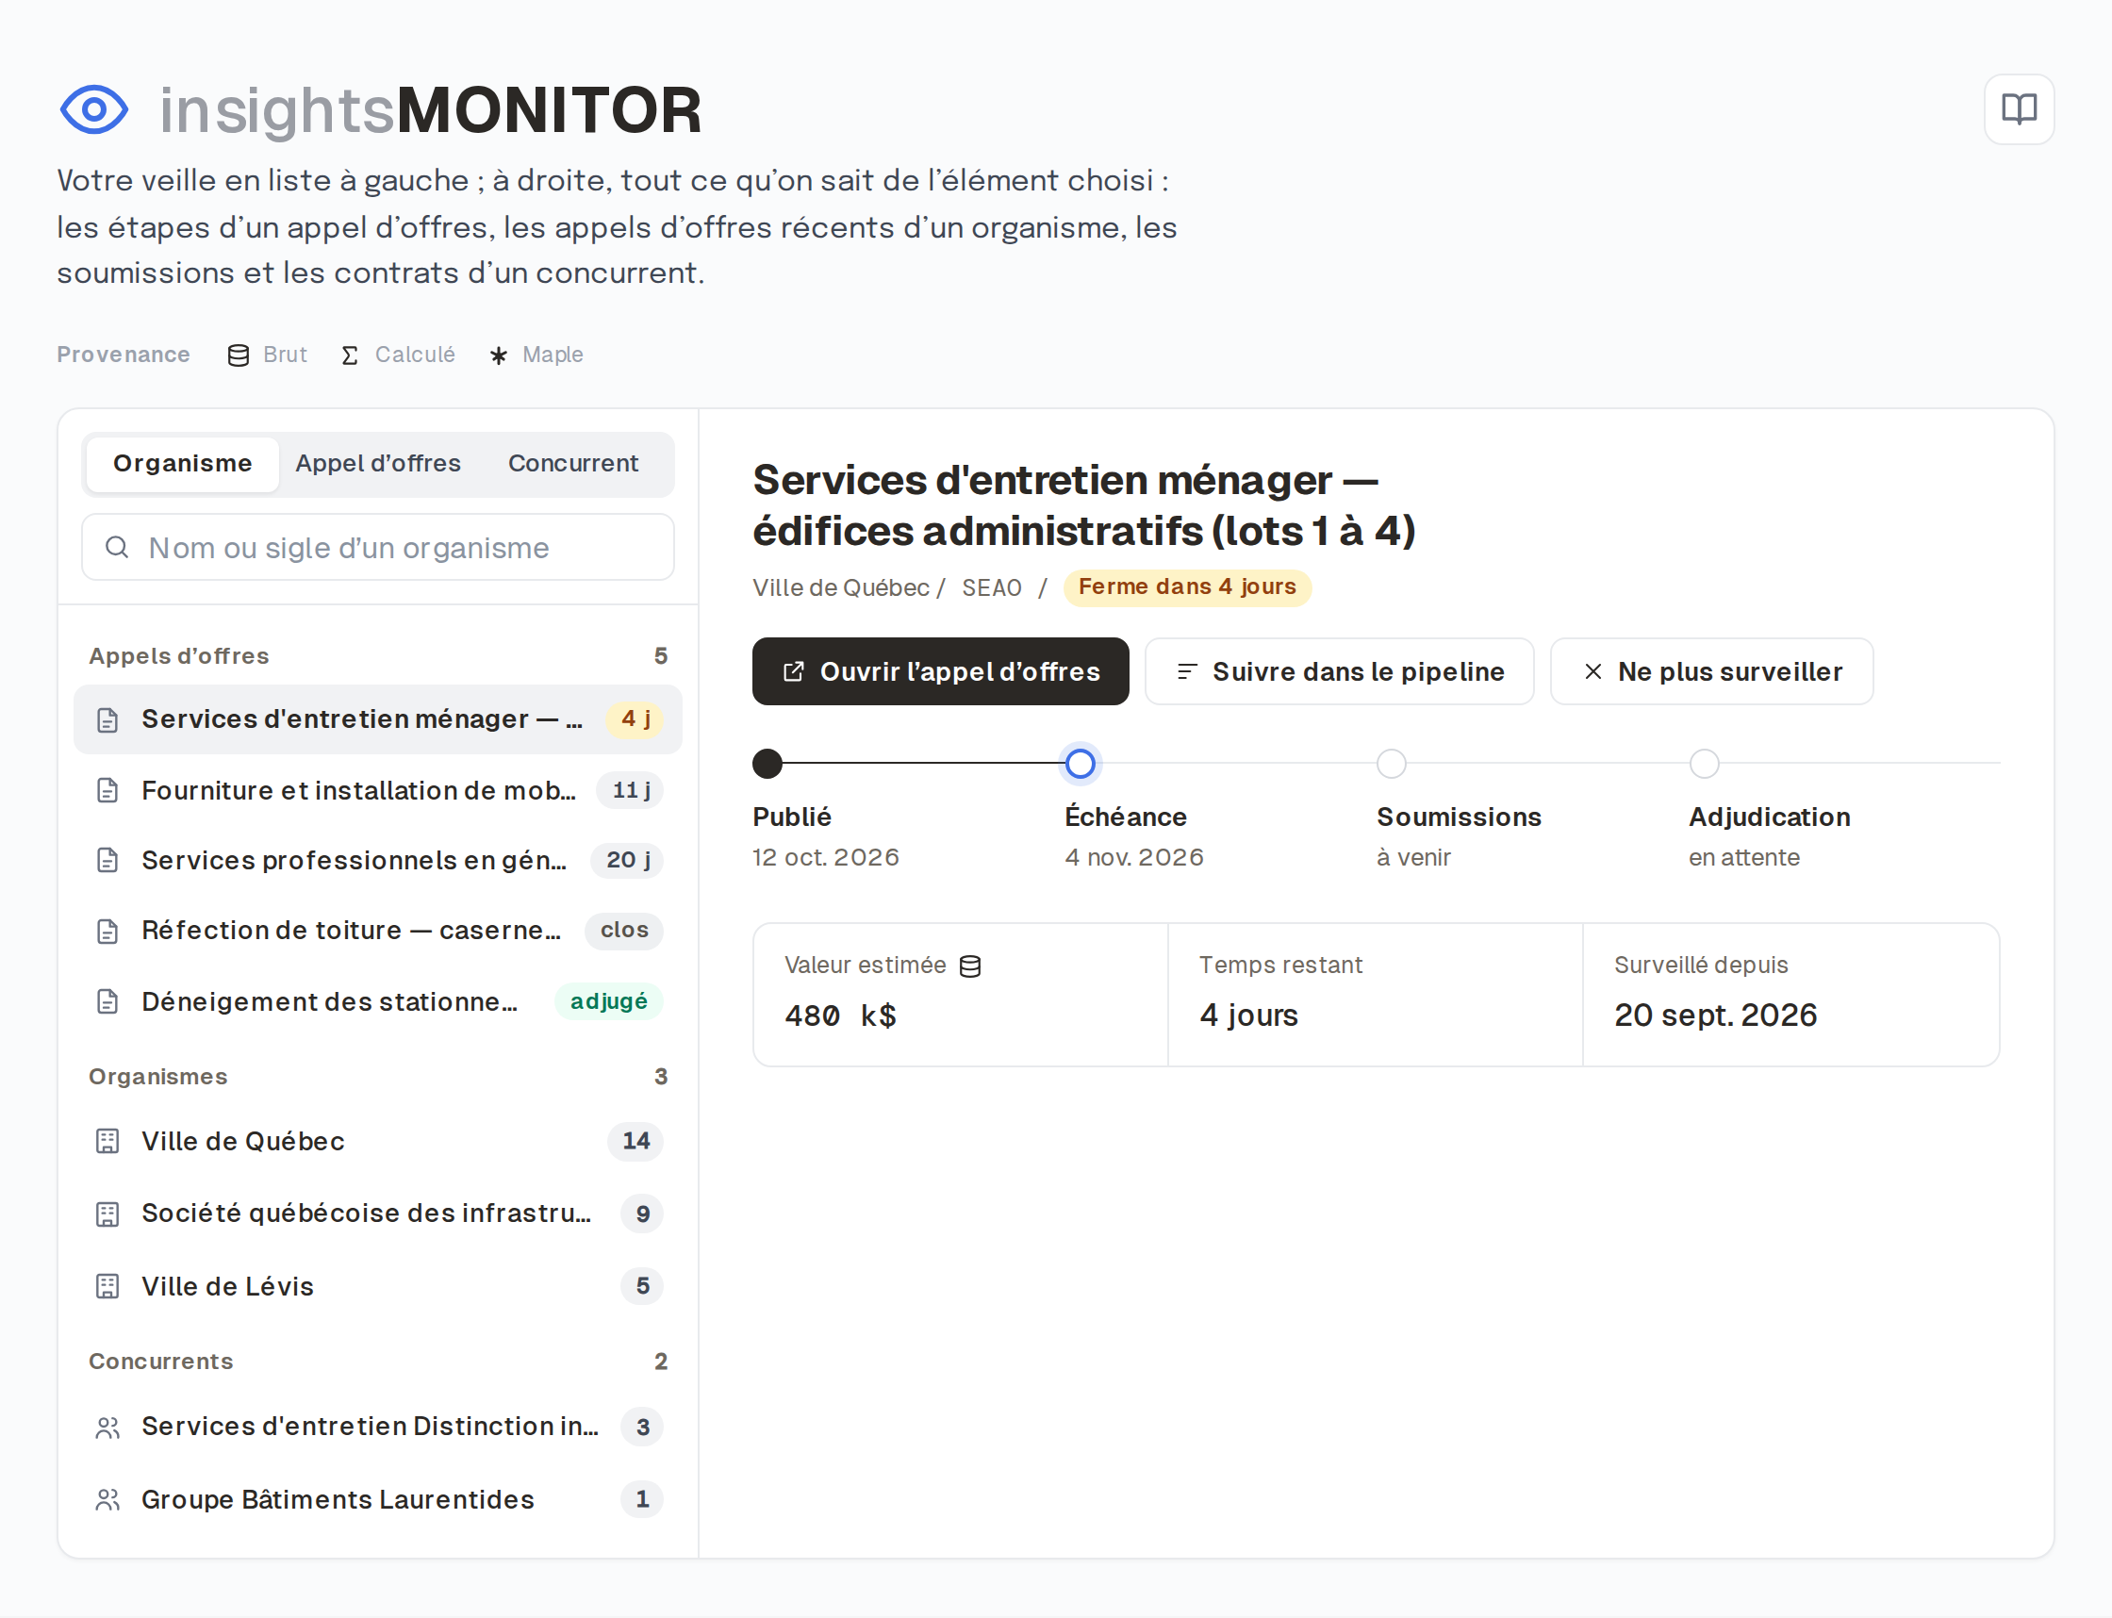Image resolution: width=2112 pixels, height=1618 pixels.
Task: Click the Ferme dans 4 jours badge
Action: (x=1186, y=587)
